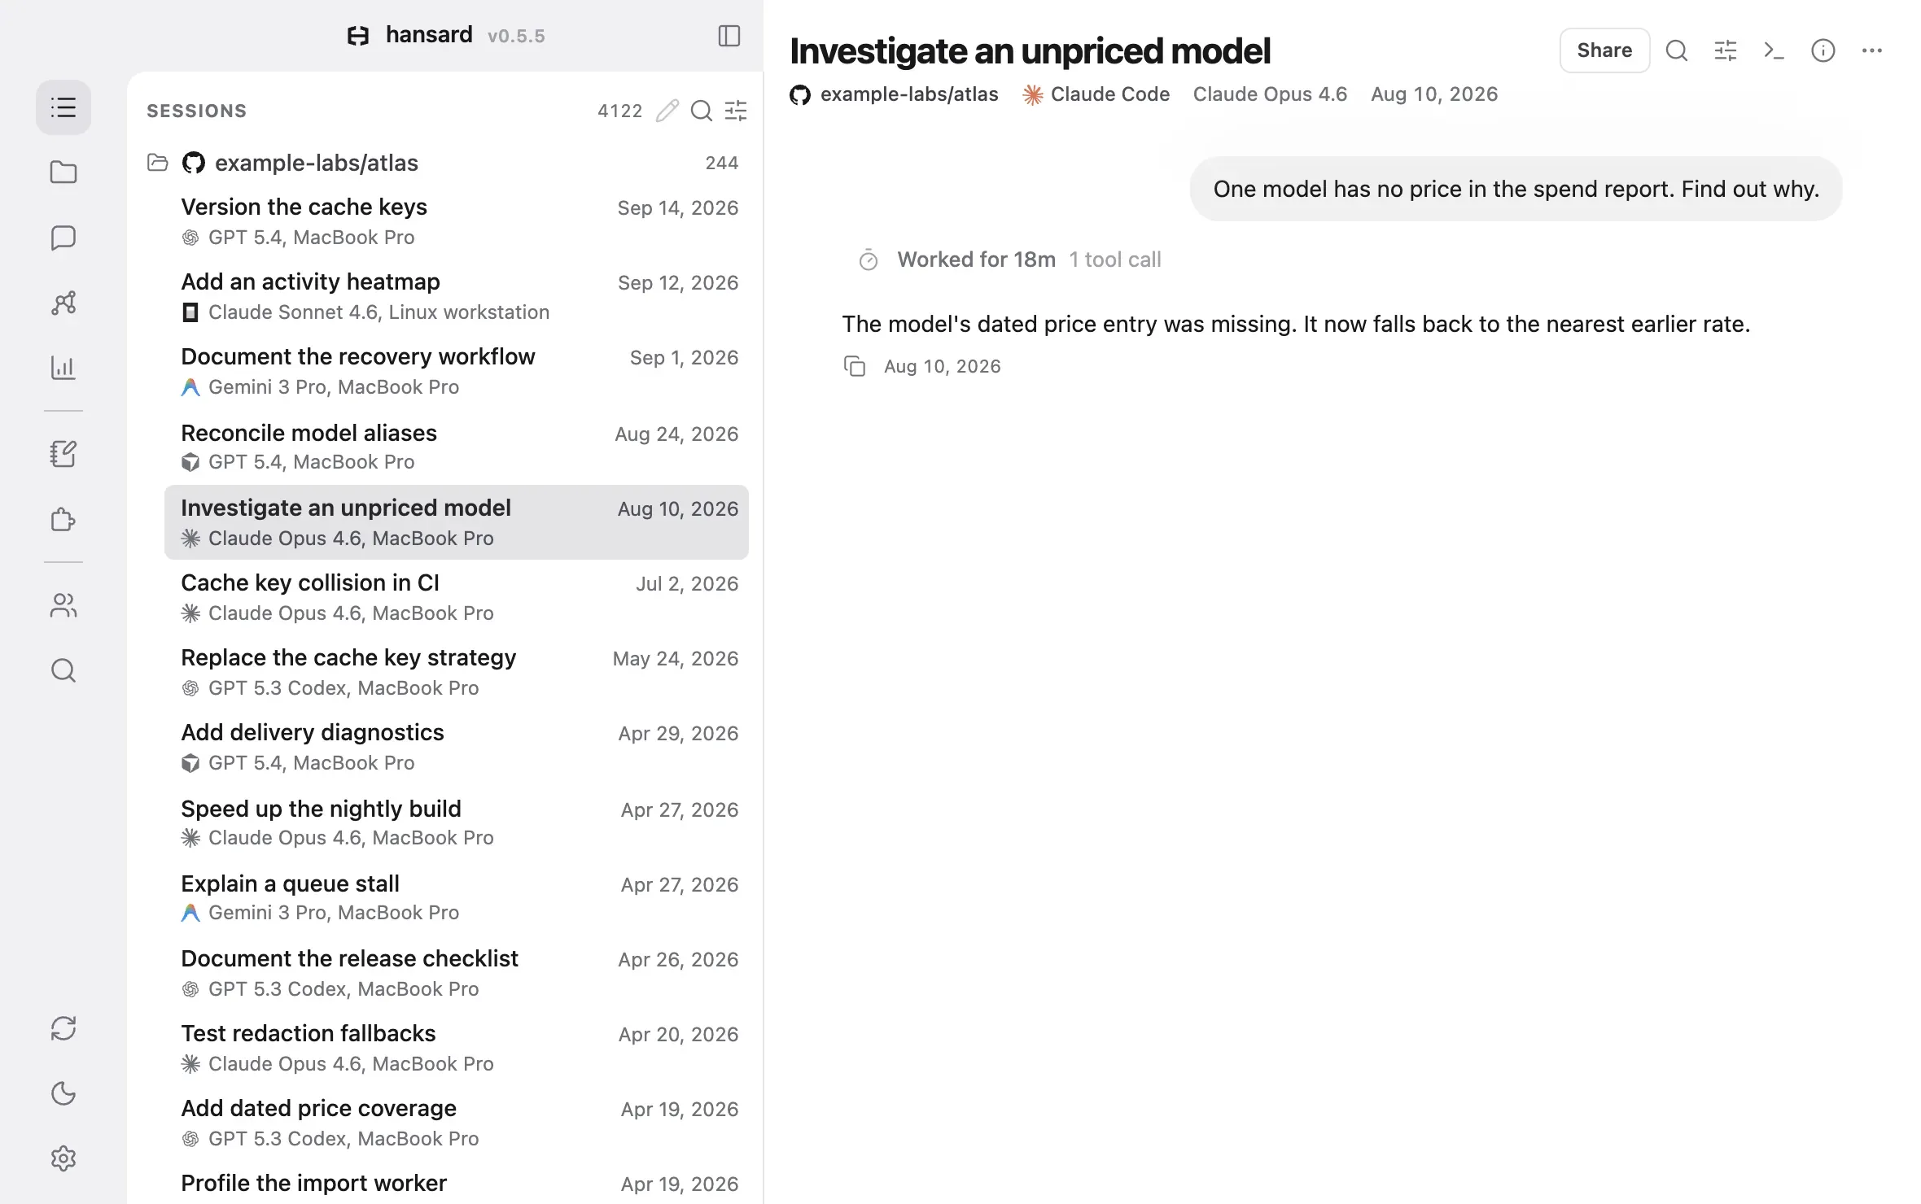Image resolution: width=1921 pixels, height=1204 pixels.
Task: Click the pencil icon in Sessions header
Action: pyautogui.click(x=667, y=111)
